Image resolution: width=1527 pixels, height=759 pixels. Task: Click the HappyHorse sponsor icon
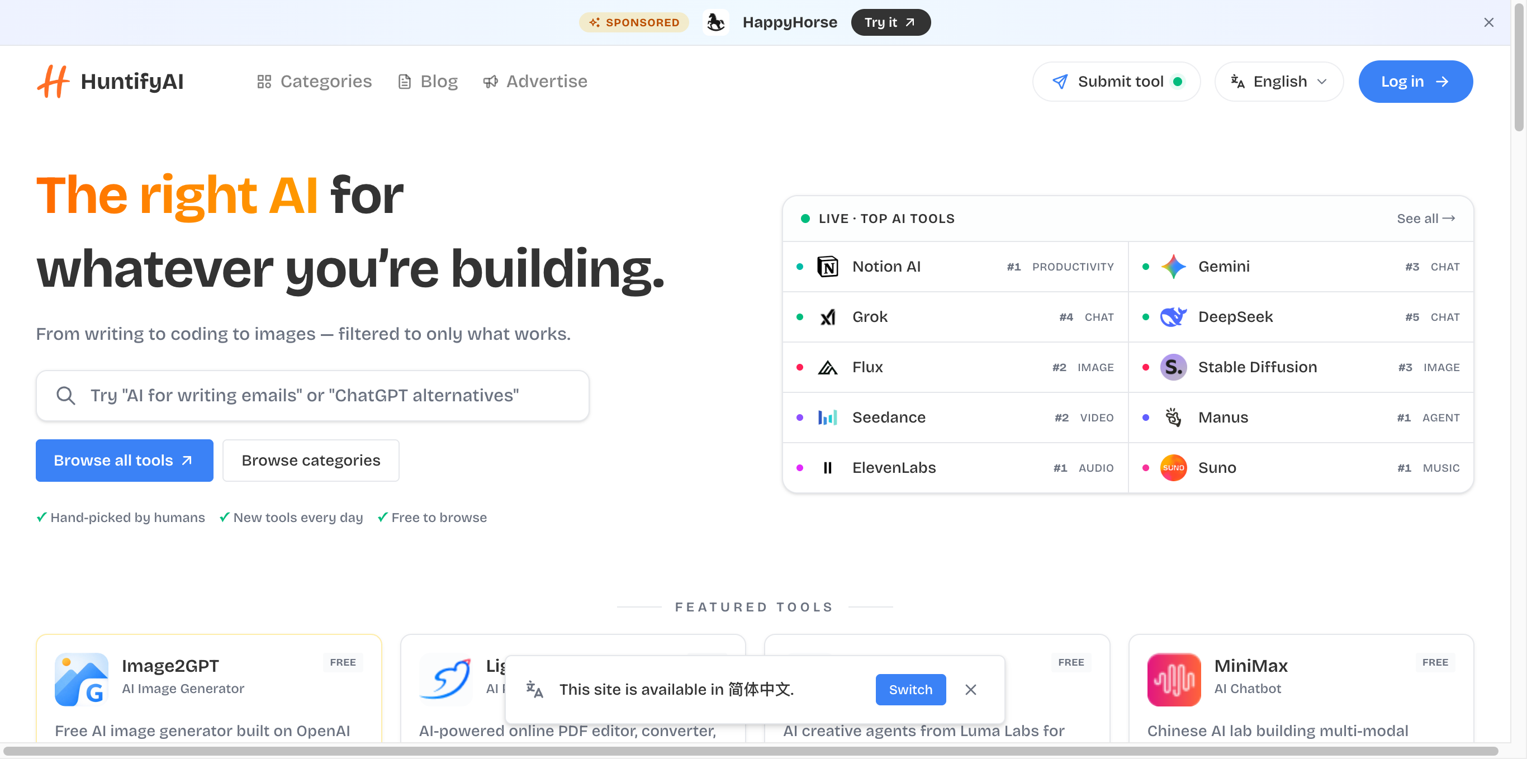pos(715,22)
